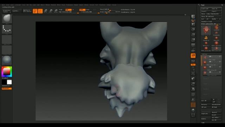225x127 pixels.
Task: Click the Frame icon in right shelf
Action: (193, 74)
